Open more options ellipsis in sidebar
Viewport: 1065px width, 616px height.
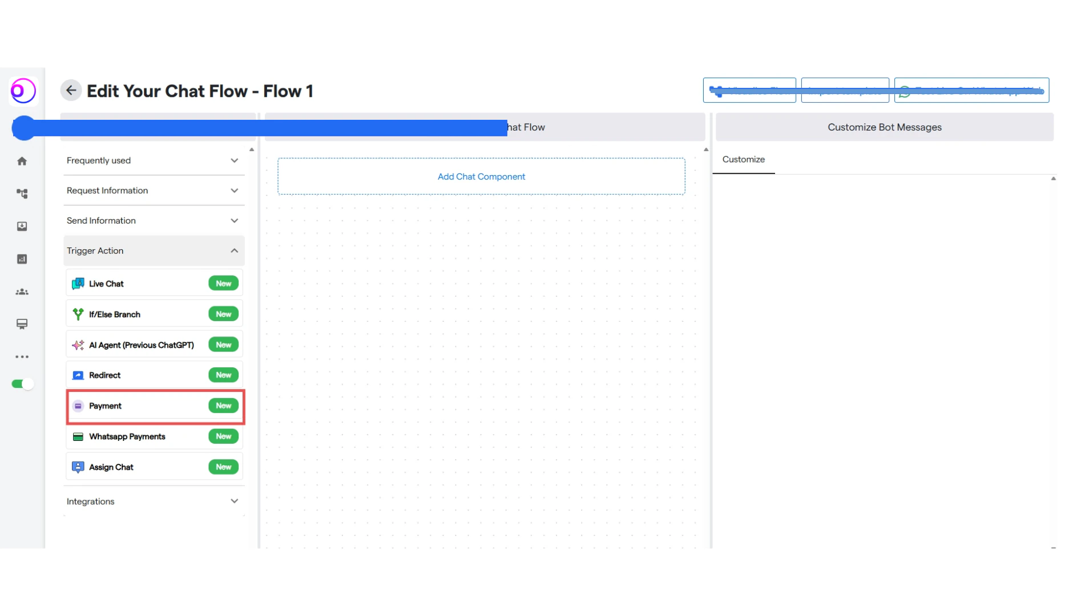[22, 357]
